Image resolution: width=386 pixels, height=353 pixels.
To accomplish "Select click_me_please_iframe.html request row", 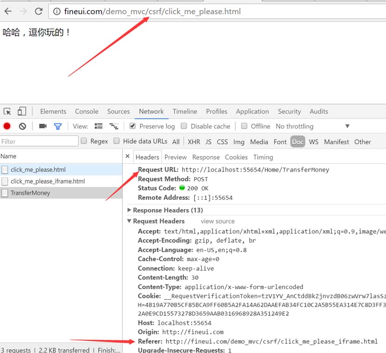I will [x=61, y=181].
